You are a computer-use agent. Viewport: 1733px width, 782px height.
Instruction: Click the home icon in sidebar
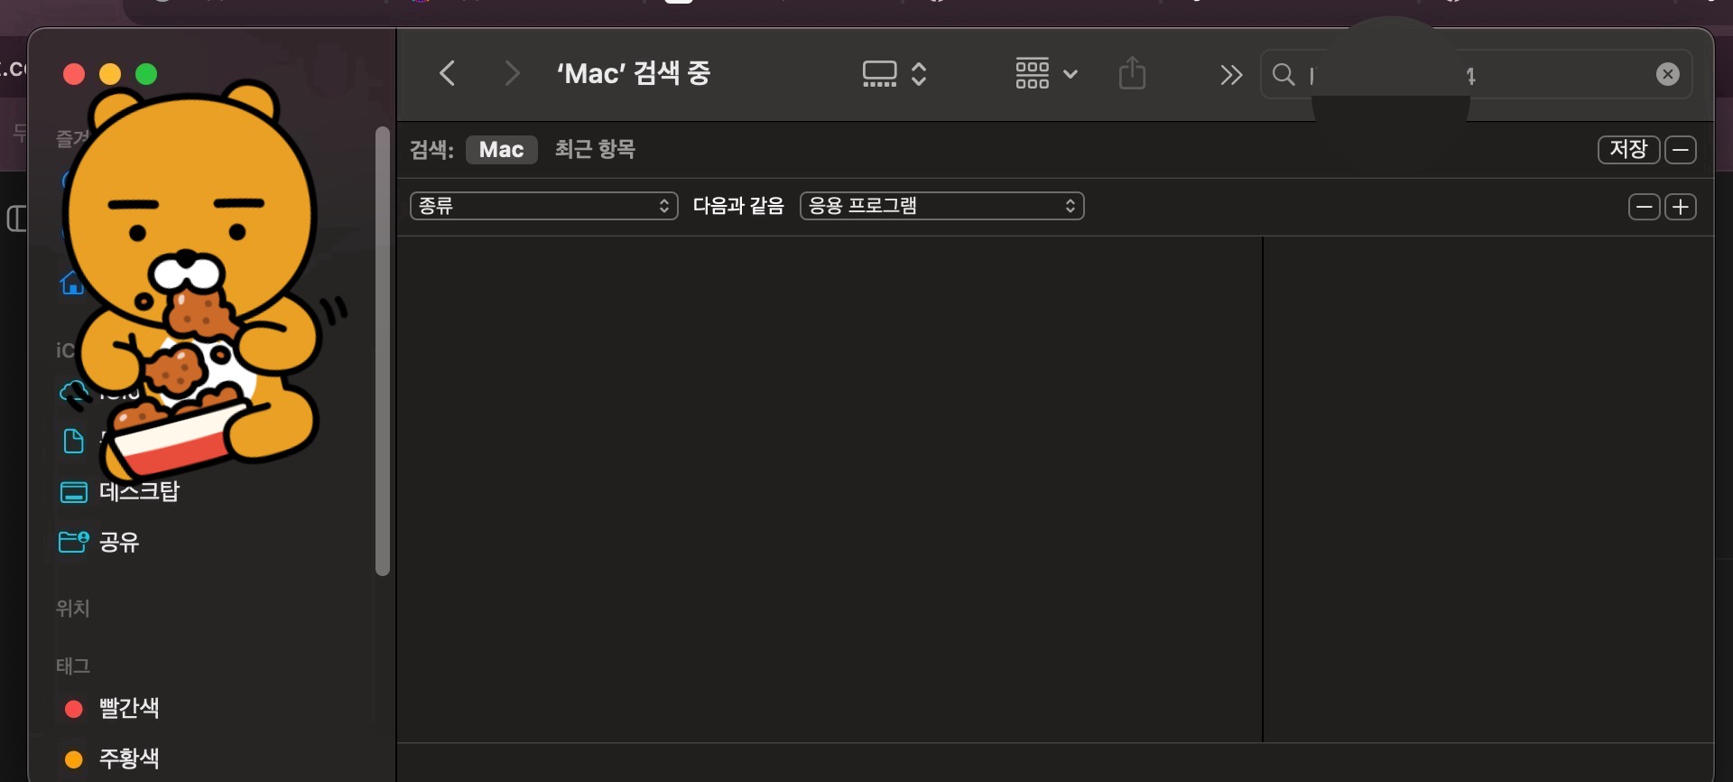[71, 284]
